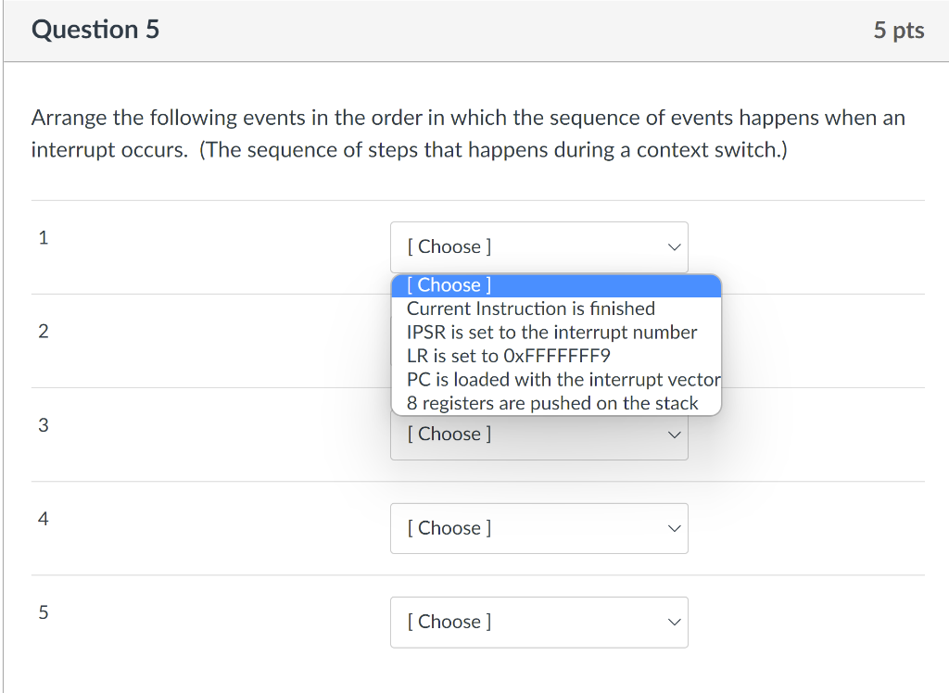Select 'Current Instruction is finished' option
Image resolution: width=949 pixels, height=693 pixels.
coord(530,309)
